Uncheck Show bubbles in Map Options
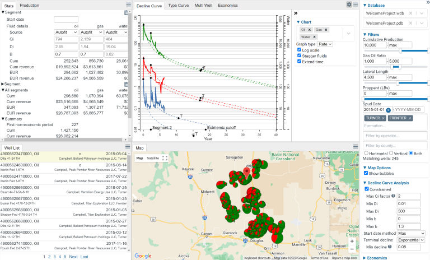The width and height of the screenshot is (430, 260). pos(366,173)
